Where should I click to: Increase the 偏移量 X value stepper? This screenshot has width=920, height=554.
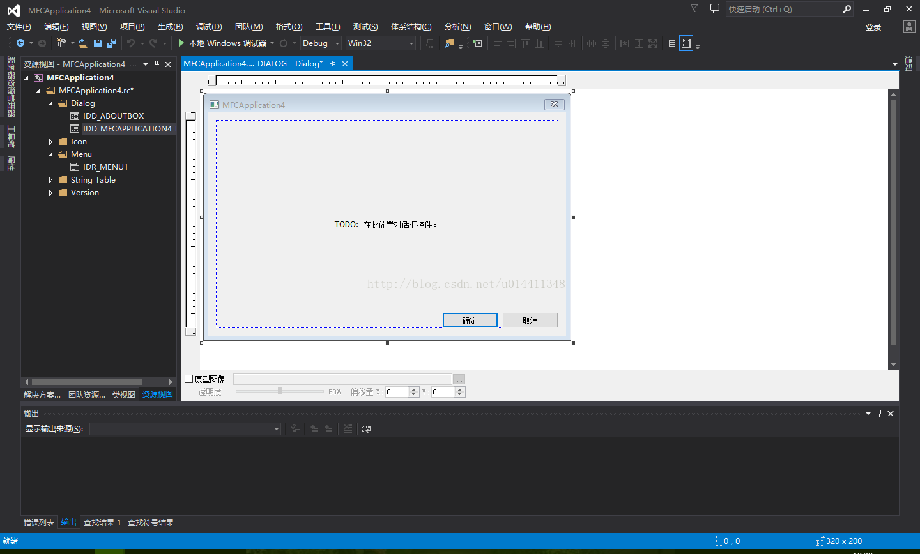pos(414,389)
